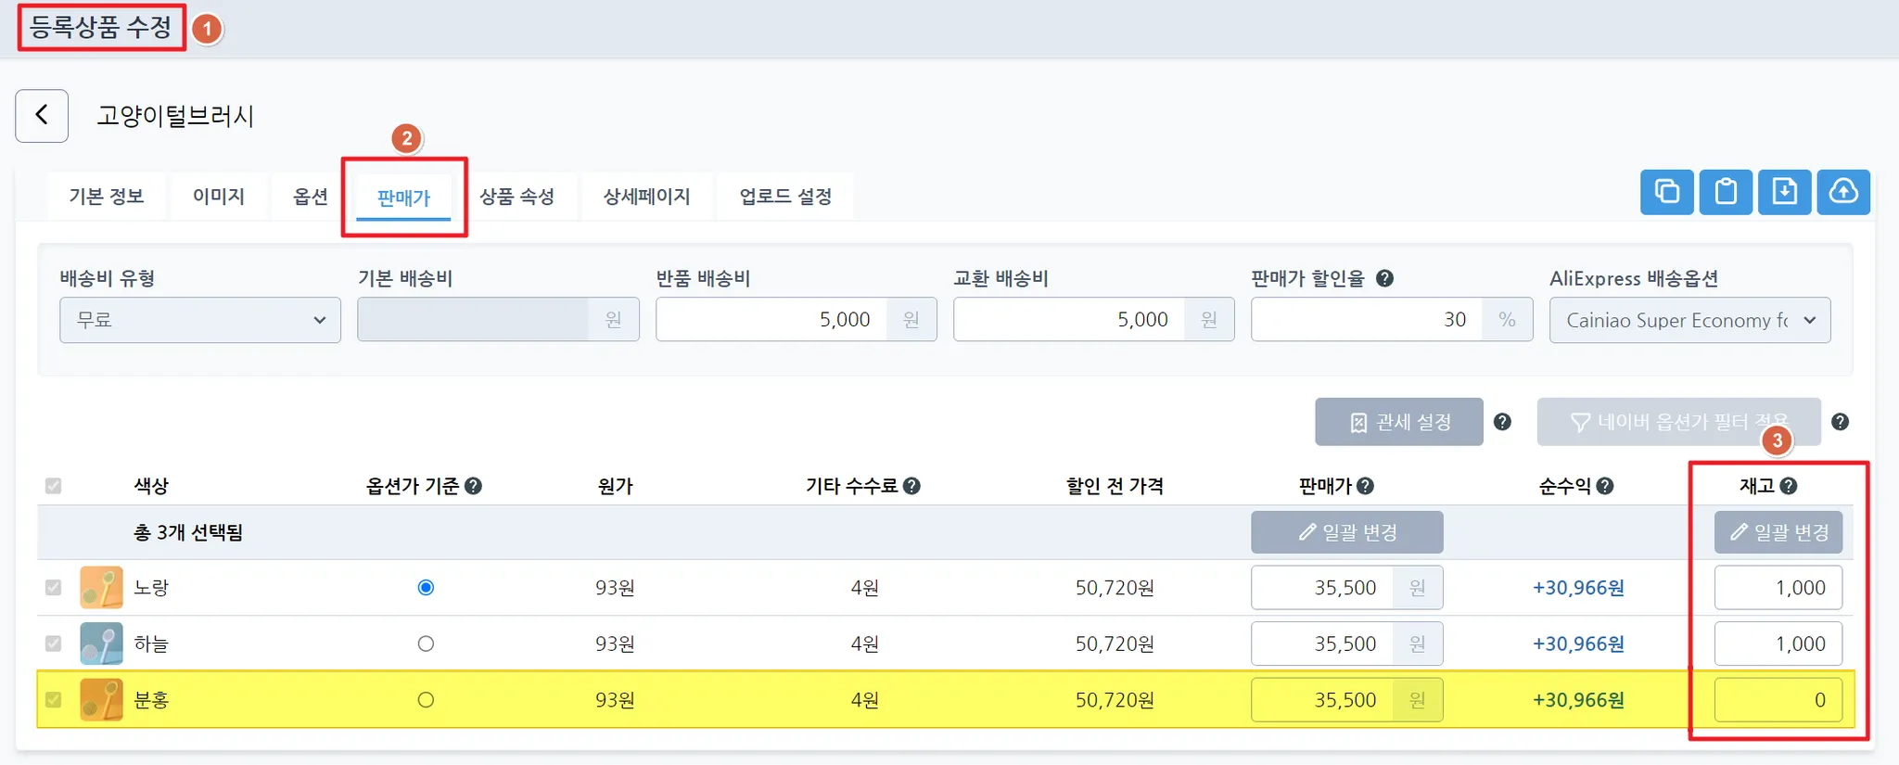The width and height of the screenshot is (1899, 765).
Task: Open the 배송비 유형 dropdown
Action: coord(199,320)
